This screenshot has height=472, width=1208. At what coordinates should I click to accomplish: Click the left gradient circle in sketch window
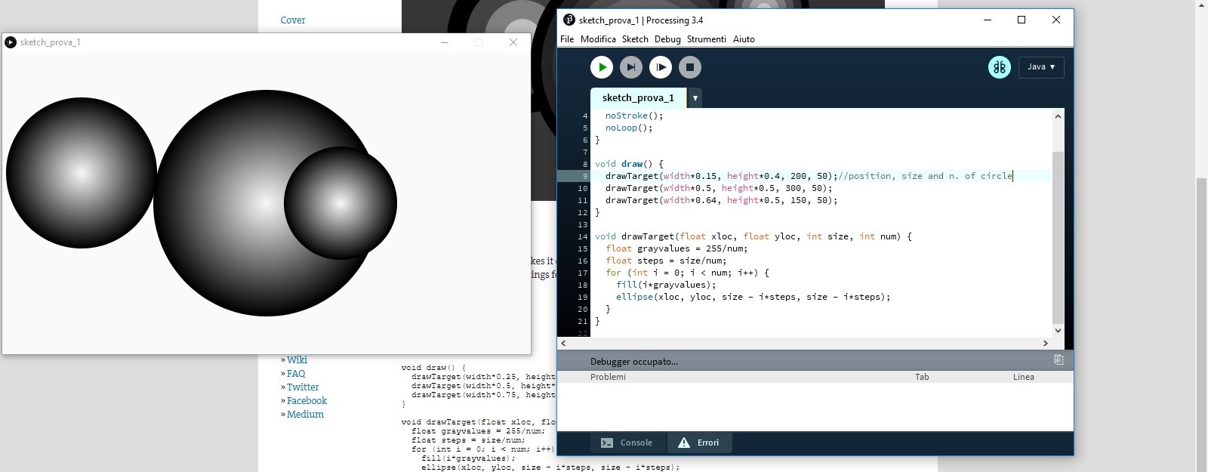(81, 173)
